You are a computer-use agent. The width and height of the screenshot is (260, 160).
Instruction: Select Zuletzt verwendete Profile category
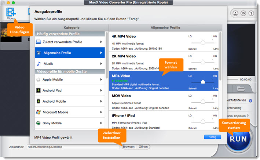click(70, 42)
